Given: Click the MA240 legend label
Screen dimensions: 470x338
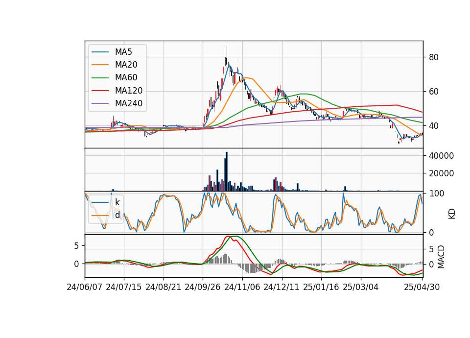Looking at the screenshot, I should coord(129,103).
